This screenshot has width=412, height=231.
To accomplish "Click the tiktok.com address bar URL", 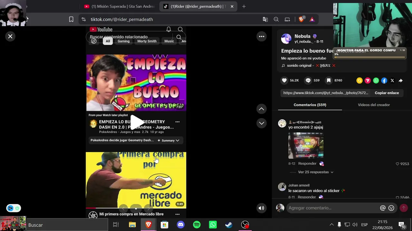I will tap(122, 20).
